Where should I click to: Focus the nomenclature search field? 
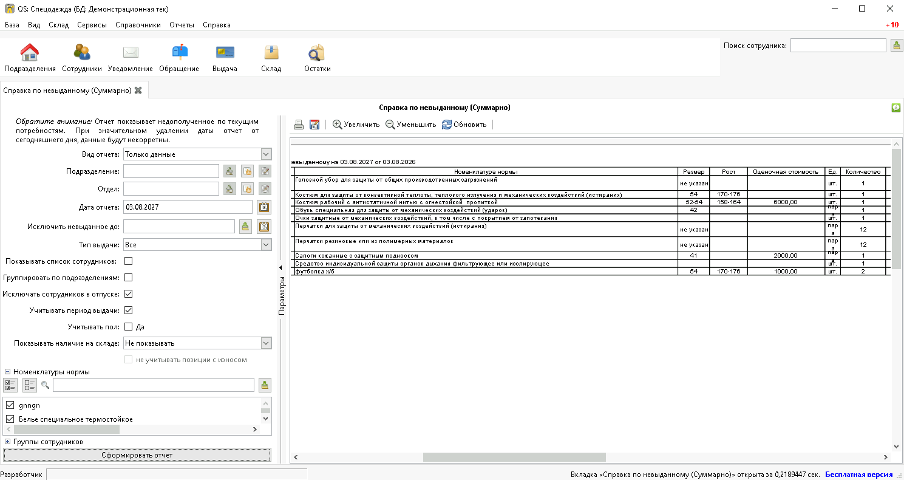[x=154, y=385]
